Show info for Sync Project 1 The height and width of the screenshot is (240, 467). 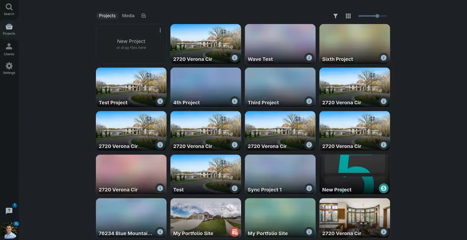tap(309, 188)
